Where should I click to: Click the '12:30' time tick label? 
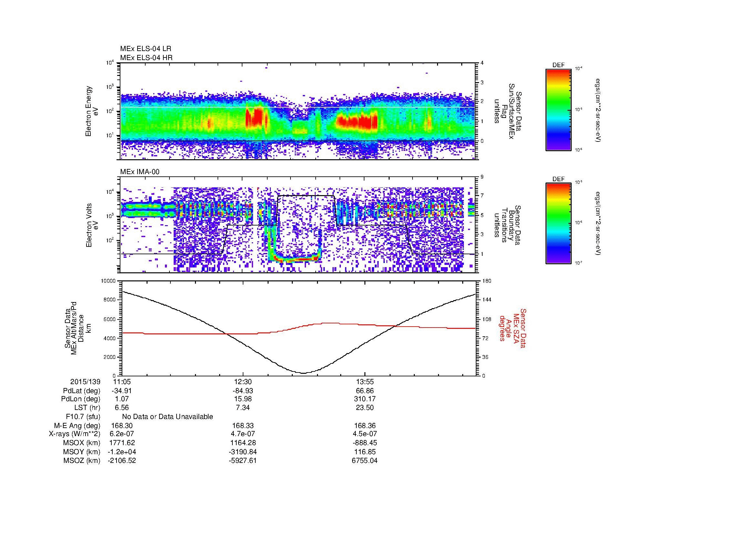[243, 382]
